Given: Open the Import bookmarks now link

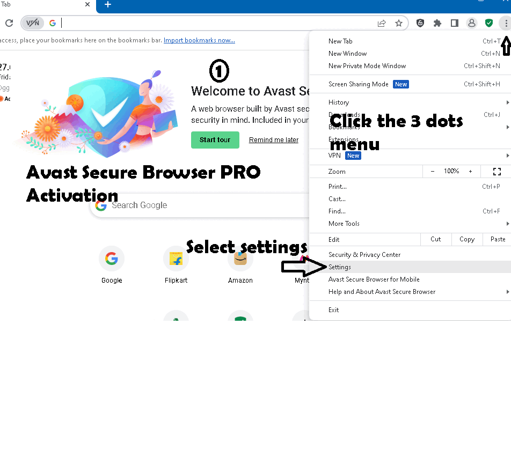Looking at the screenshot, I should coord(199,40).
